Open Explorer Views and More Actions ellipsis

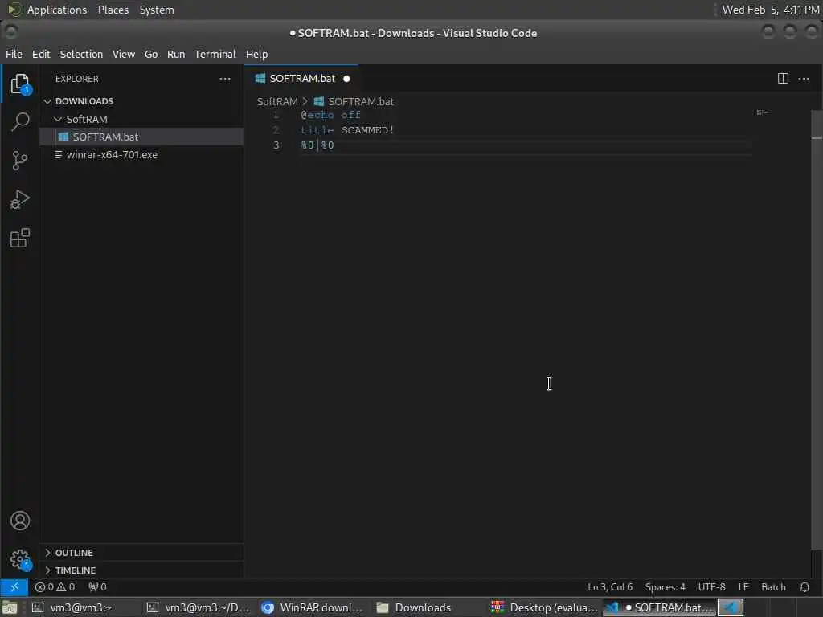[225, 79]
